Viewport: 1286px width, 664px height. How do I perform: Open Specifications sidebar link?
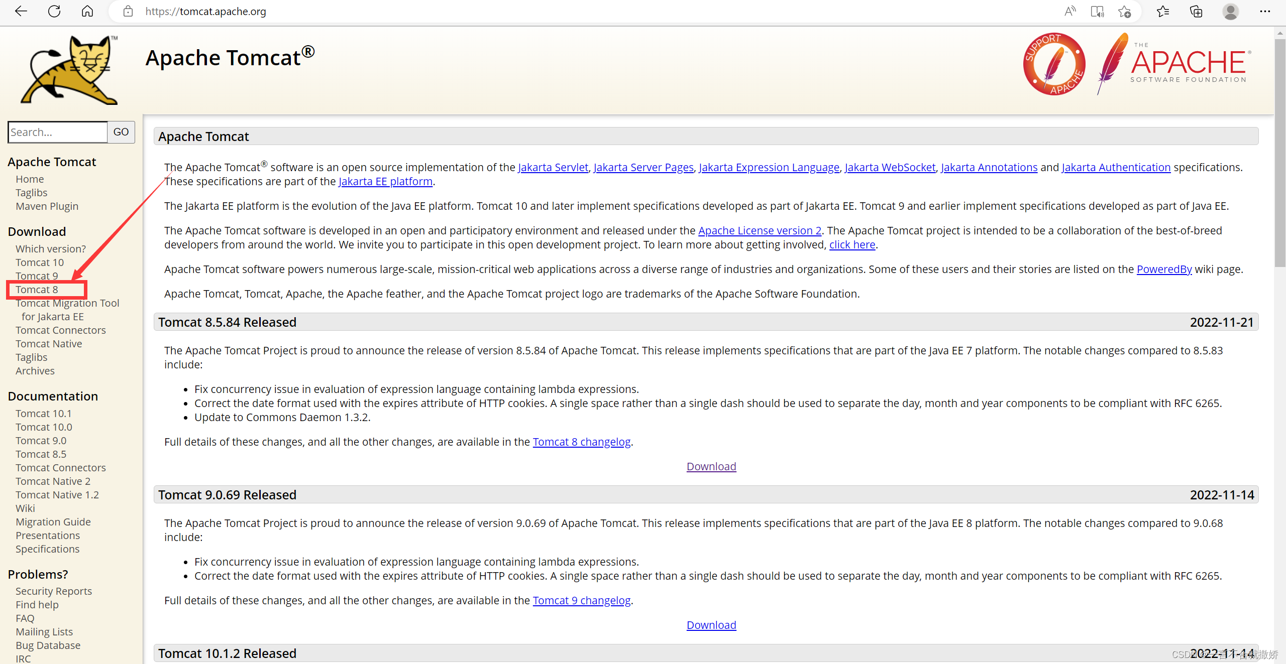point(47,549)
